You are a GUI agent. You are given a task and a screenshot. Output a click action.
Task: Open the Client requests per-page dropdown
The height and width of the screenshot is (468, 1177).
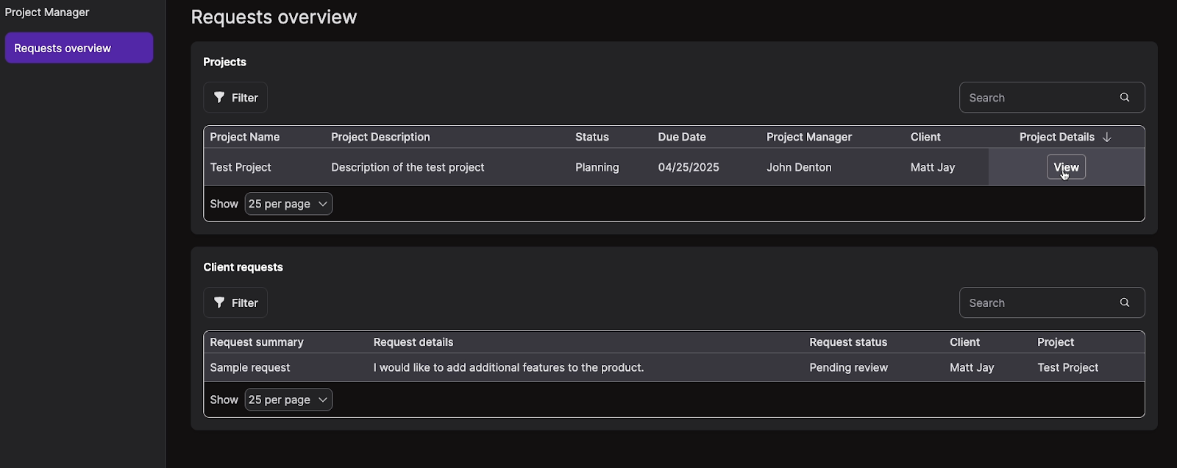tap(288, 400)
